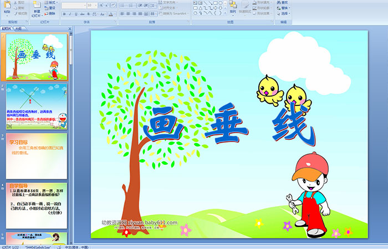Screen dimensions: 388x249
Task: Switch to the Slides (幻灯片) pane tab
Action: pos(7,29)
